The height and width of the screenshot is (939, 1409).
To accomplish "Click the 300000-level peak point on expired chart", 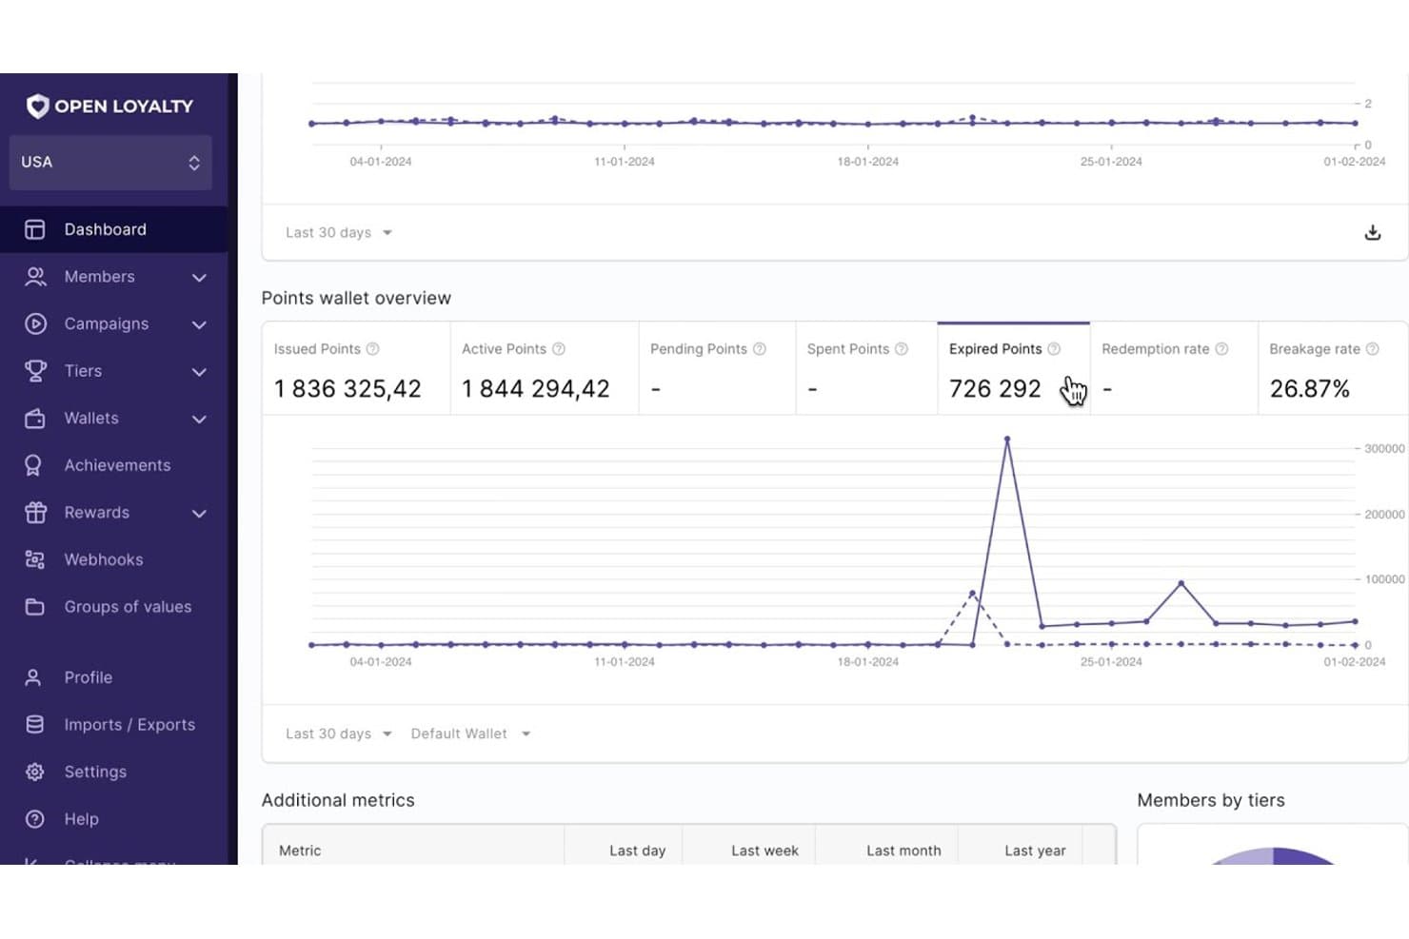I will coord(1007,440).
